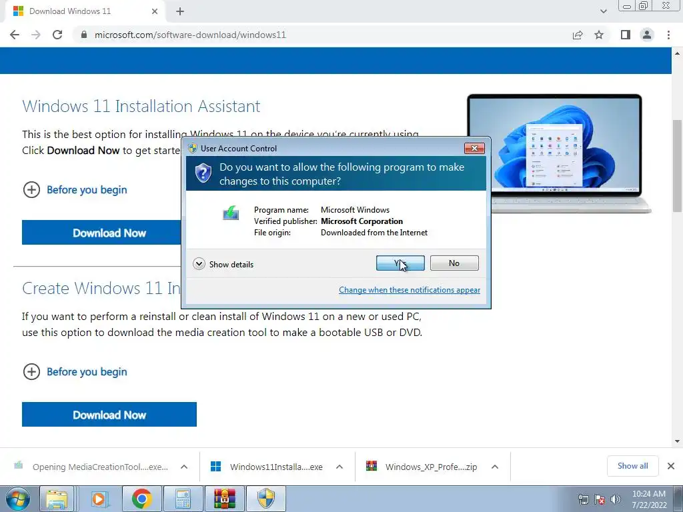Click Download Now for Installation Assistant
The width and height of the screenshot is (683, 512).
101,233
